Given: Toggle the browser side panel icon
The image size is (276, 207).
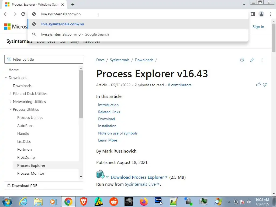Looking at the screenshot, I should coord(253,14).
